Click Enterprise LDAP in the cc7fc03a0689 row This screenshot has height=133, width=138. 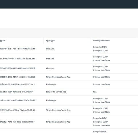tap(100, 57)
